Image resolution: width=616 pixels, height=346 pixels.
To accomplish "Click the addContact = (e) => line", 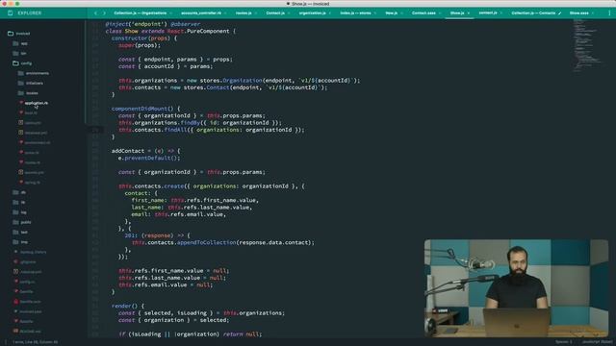I will (x=145, y=151).
